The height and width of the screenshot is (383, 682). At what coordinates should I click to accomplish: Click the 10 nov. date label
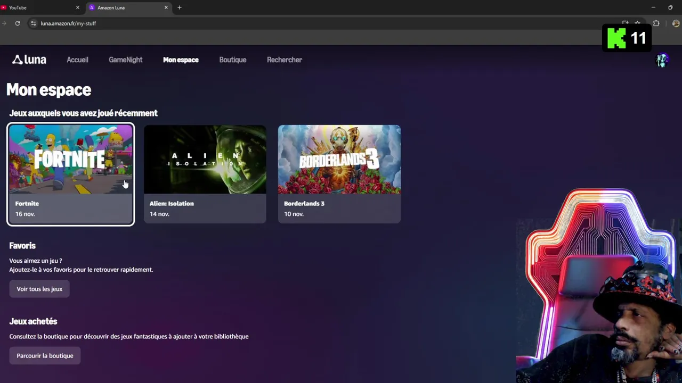[294, 214]
